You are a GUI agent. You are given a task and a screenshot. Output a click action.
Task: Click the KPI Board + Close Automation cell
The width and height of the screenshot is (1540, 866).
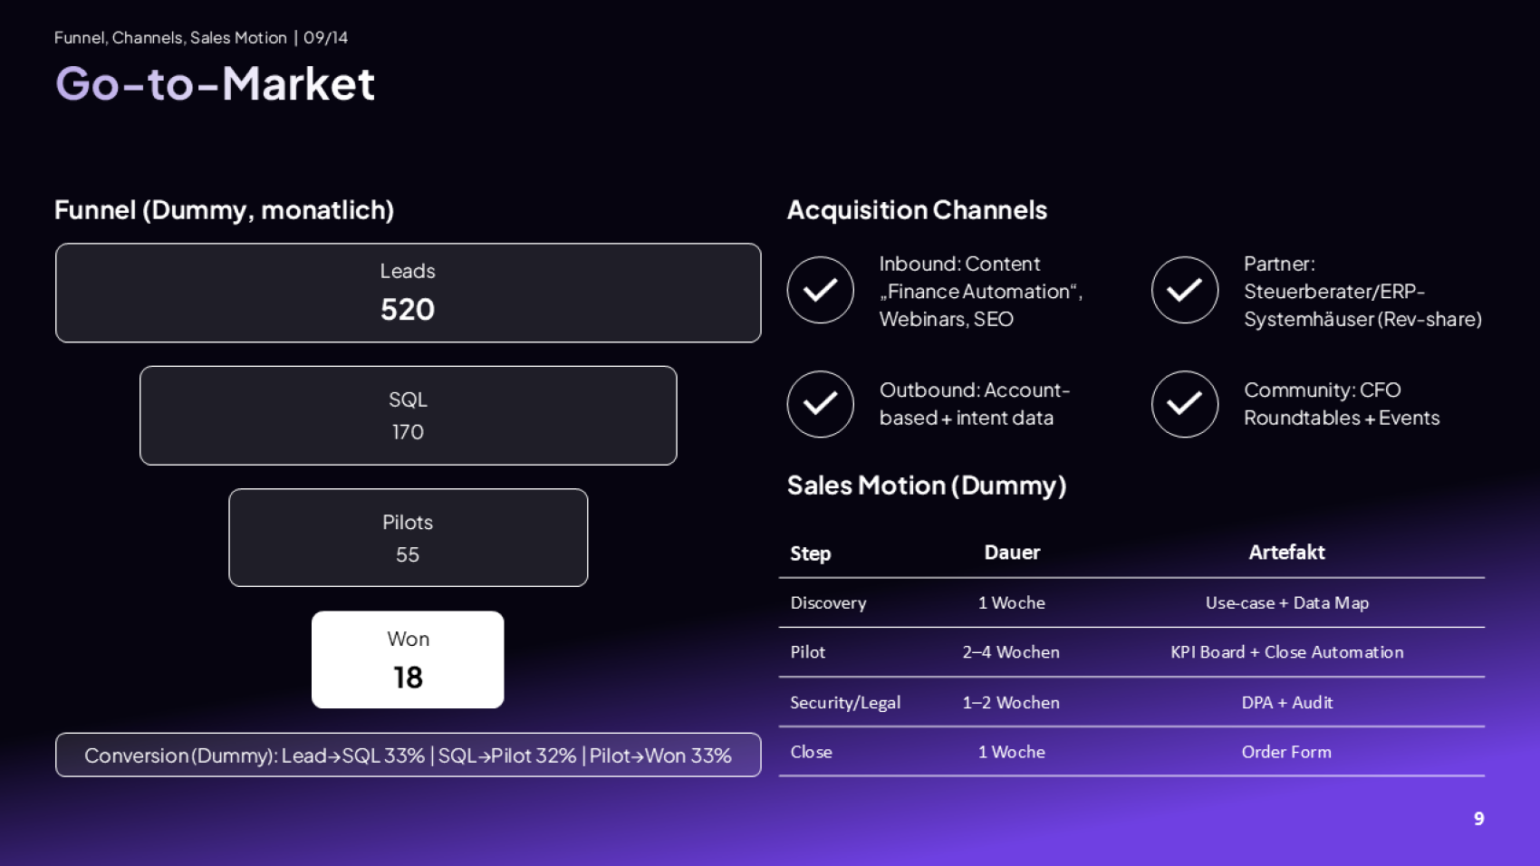(x=1286, y=652)
